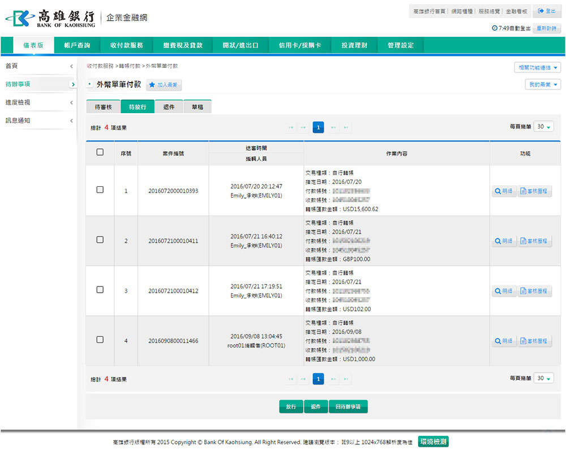Go to next page in top pager

point(333,127)
